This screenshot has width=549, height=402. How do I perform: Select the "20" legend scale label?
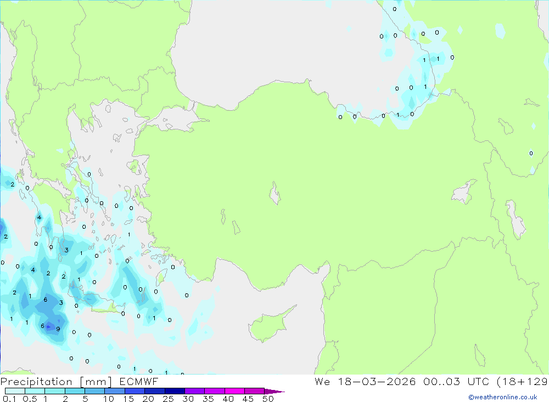click(x=148, y=399)
